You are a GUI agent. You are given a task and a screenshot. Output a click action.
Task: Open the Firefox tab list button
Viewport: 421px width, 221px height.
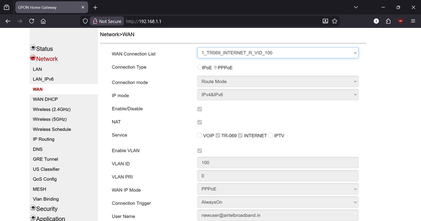tap(7, 7)
